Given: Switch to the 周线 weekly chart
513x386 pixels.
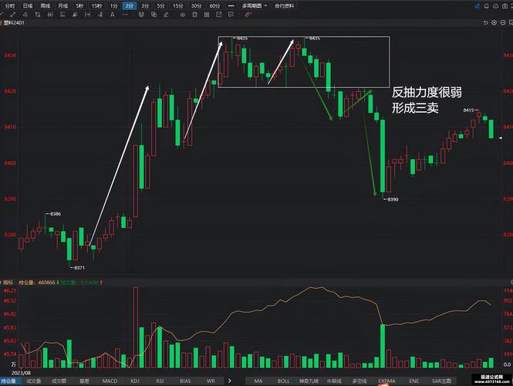Looking at the screenshot, I should click(x=46, y=6).
